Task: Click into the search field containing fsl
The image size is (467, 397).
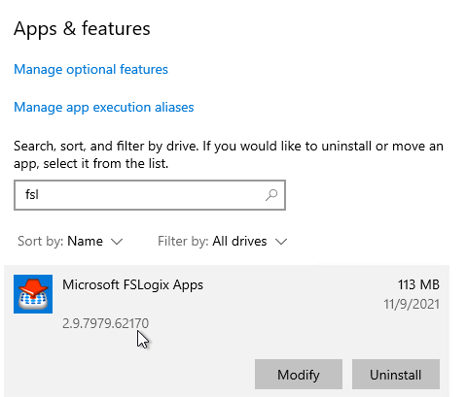Action: 150,195
